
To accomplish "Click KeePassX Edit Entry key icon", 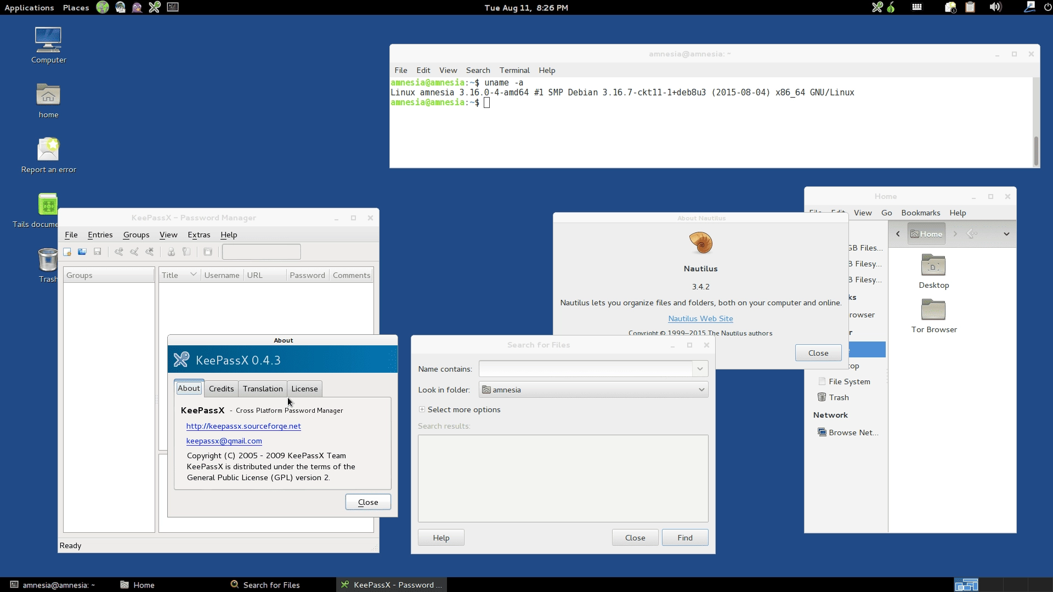I will tap(134, 252).
